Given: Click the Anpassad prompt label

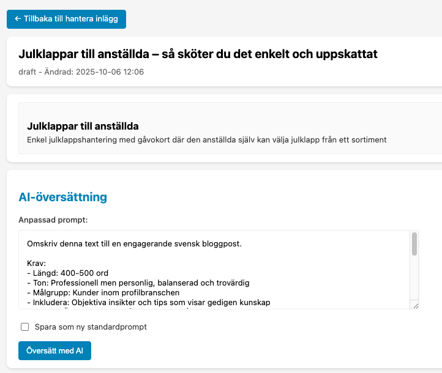Looking at the screenshot, I should [x=53, y=220].
